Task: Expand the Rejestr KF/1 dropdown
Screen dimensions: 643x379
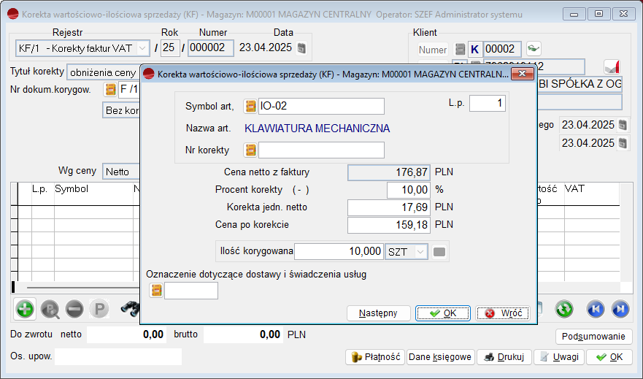Action: (x=142, y=48)
